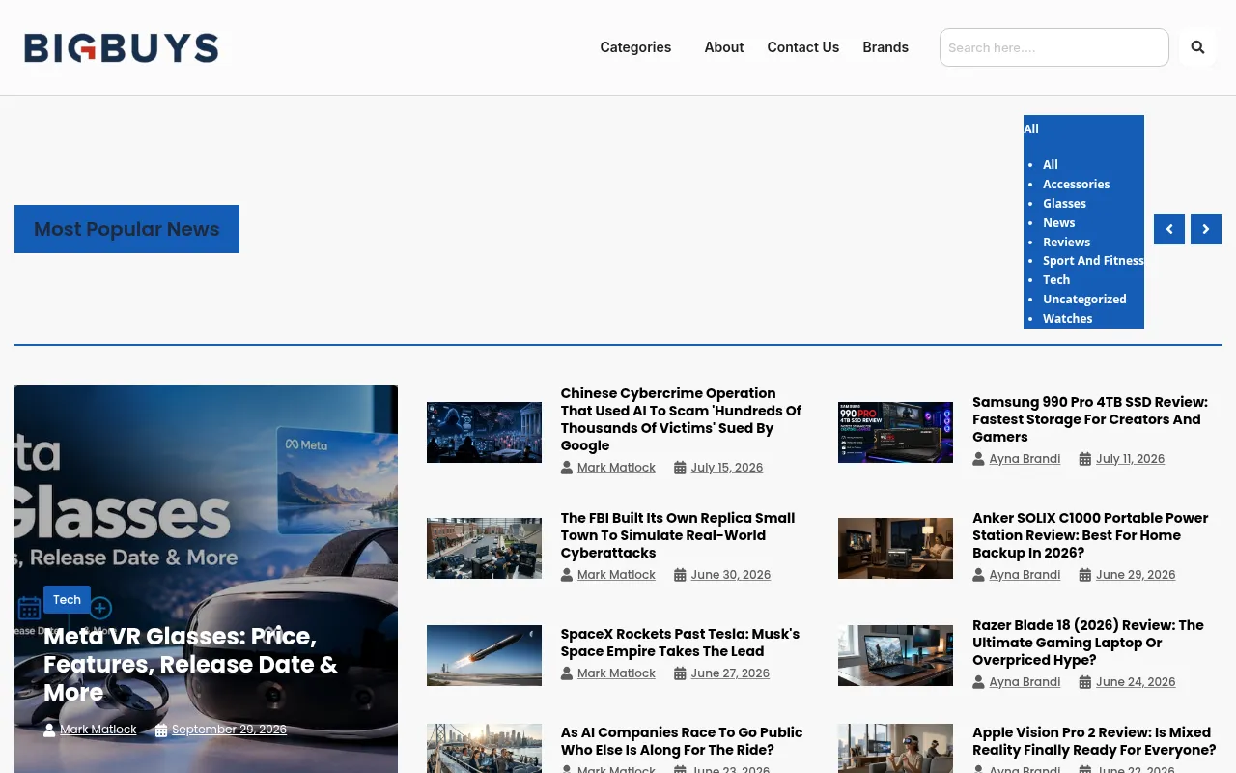Open Samsung 990 Pro 4TB SSD review
1236x773 pixels.
pyautogui.click(x=1090, y=419)
